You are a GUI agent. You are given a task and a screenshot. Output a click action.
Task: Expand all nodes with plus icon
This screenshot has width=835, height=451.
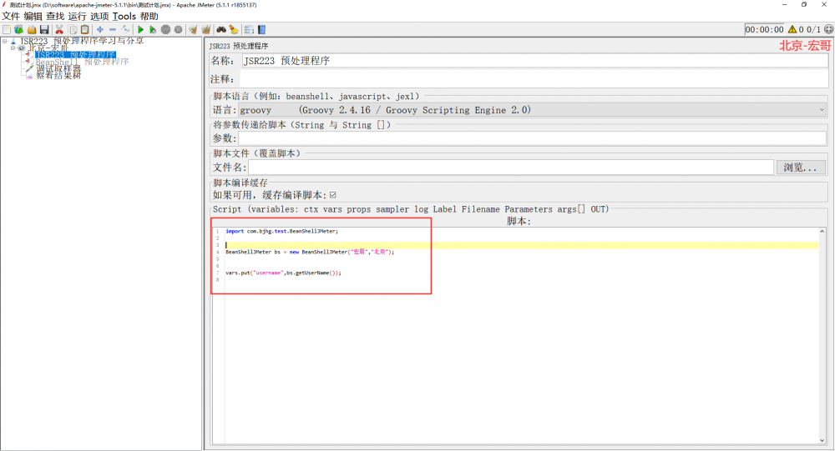(x=99, y=30)
